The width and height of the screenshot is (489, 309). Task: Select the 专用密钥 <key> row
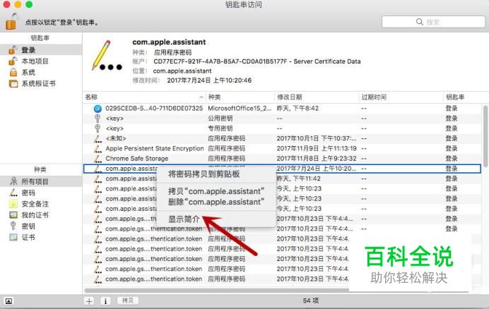pos(282,128)
